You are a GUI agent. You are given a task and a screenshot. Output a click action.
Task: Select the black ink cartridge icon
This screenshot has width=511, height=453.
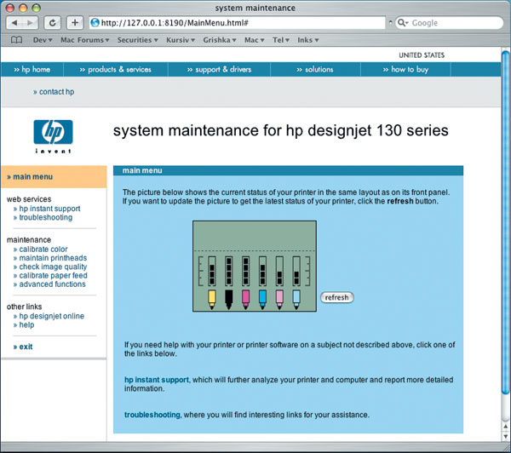pyautogui.click(x=229, y=300)
